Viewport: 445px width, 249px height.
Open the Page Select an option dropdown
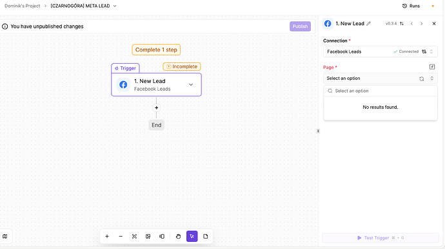coord(381,78)
